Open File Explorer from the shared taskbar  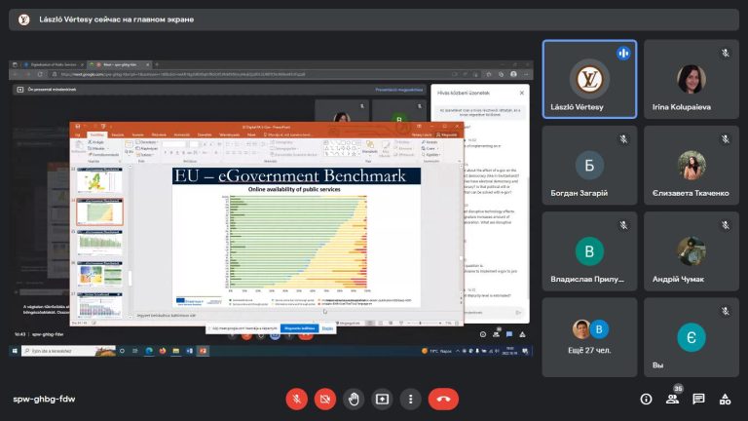click(x=176, y=351)
